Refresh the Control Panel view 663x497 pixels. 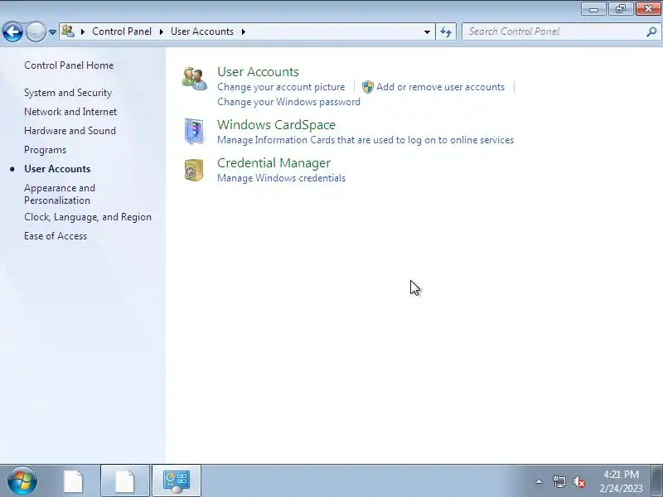pyautogui.click(x=446, y=32)
